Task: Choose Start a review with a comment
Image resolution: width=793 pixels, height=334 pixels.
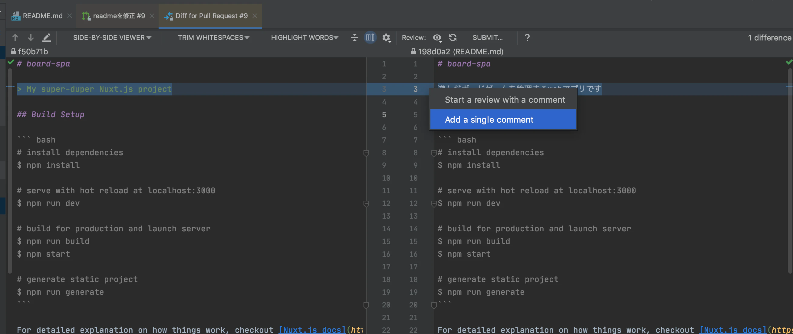Action: coord(505,100)
